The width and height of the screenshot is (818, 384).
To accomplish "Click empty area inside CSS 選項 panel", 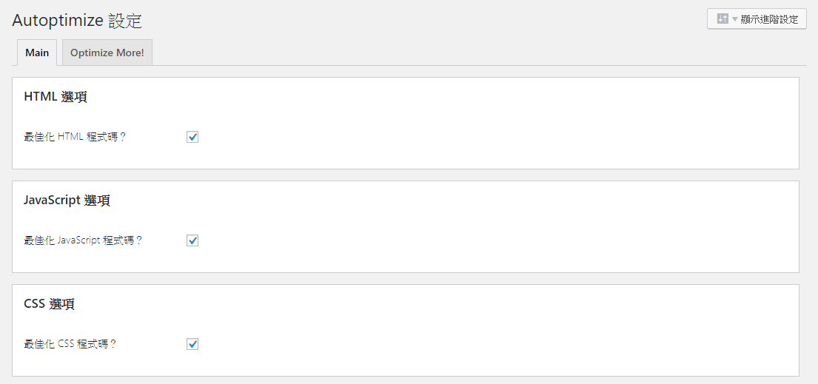I will point(495,330).
